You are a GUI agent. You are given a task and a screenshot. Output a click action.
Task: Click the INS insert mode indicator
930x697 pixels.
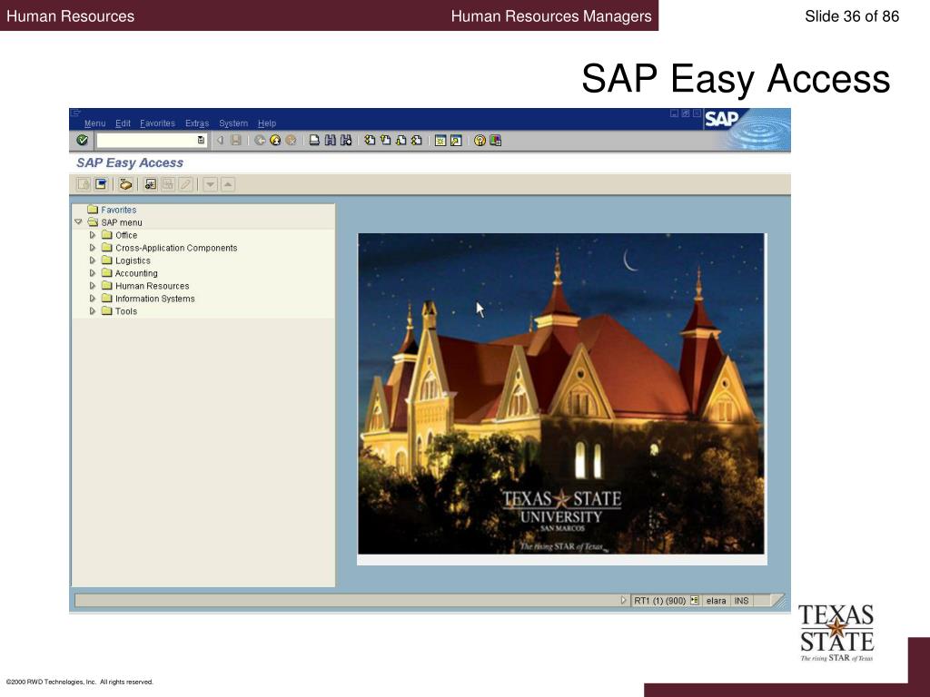tap(741, 601)
